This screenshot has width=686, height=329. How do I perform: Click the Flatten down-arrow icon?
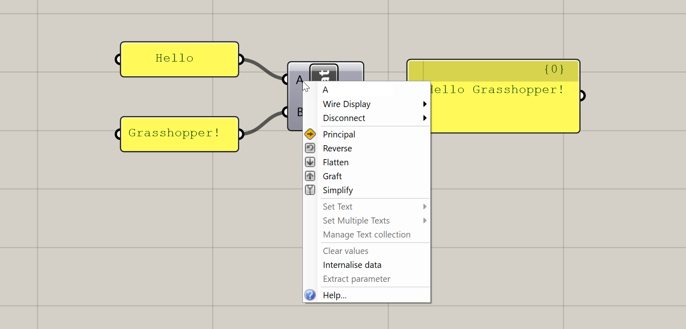coord(310,162)
